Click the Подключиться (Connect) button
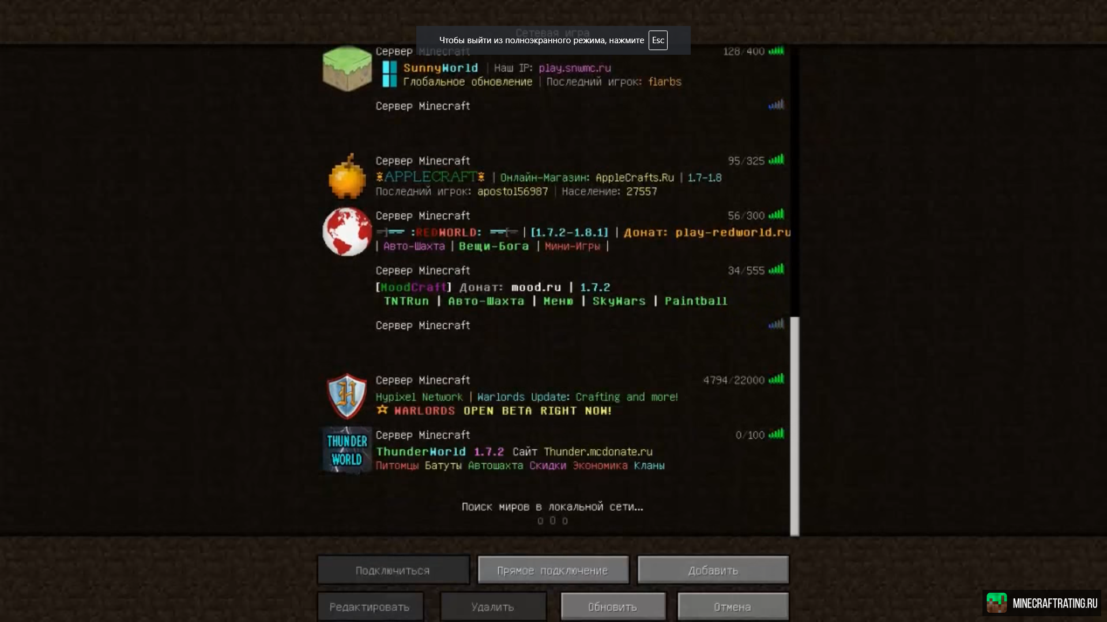The image size is (1107, 622). pos(393,570)
